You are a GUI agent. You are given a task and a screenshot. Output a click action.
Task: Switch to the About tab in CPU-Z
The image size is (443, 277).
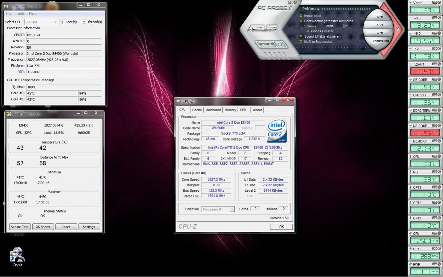point(257,110)
